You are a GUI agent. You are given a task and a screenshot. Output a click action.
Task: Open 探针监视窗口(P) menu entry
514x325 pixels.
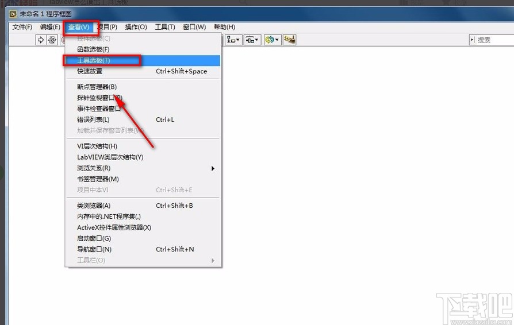pyautogui.click(x=143, y=98)
